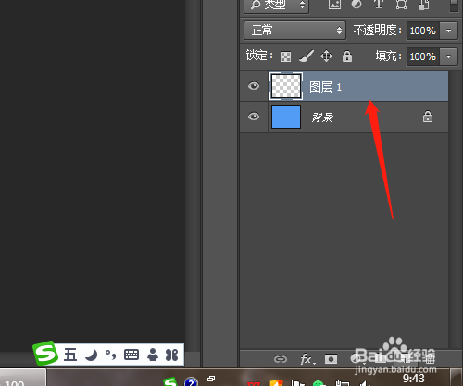Hide the 背景 layer eye icon

point(254,117)
